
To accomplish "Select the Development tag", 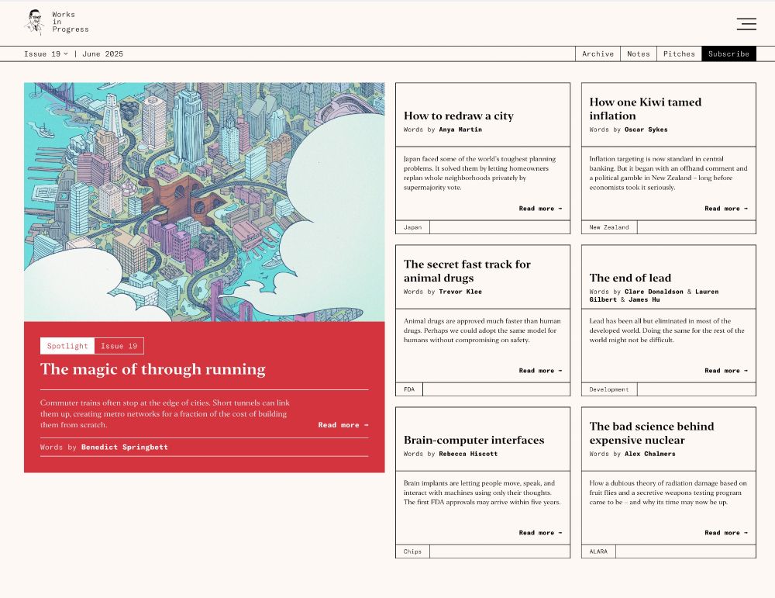I will pyautogui.click(x=609, y=390).
